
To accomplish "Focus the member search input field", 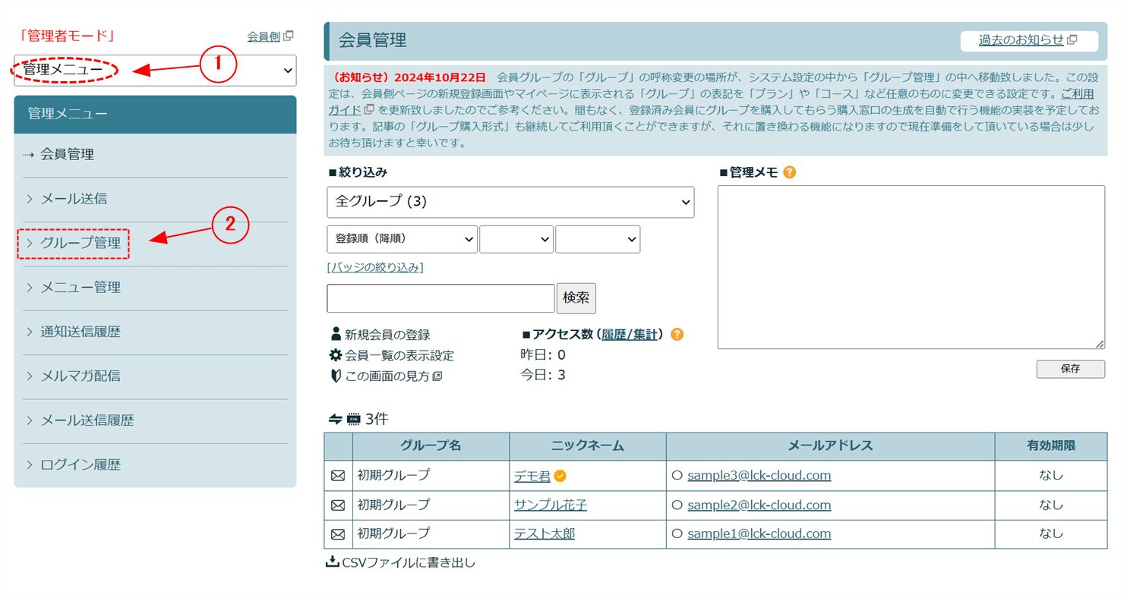I will (x=440, y=298).
